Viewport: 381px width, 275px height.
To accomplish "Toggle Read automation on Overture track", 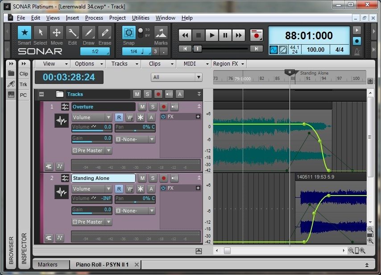I will tap(119, 117).
